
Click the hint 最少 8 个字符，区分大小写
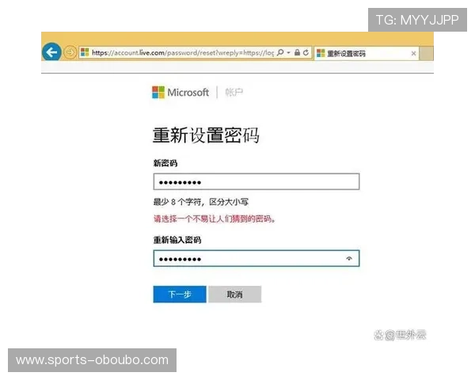[201, 202]
